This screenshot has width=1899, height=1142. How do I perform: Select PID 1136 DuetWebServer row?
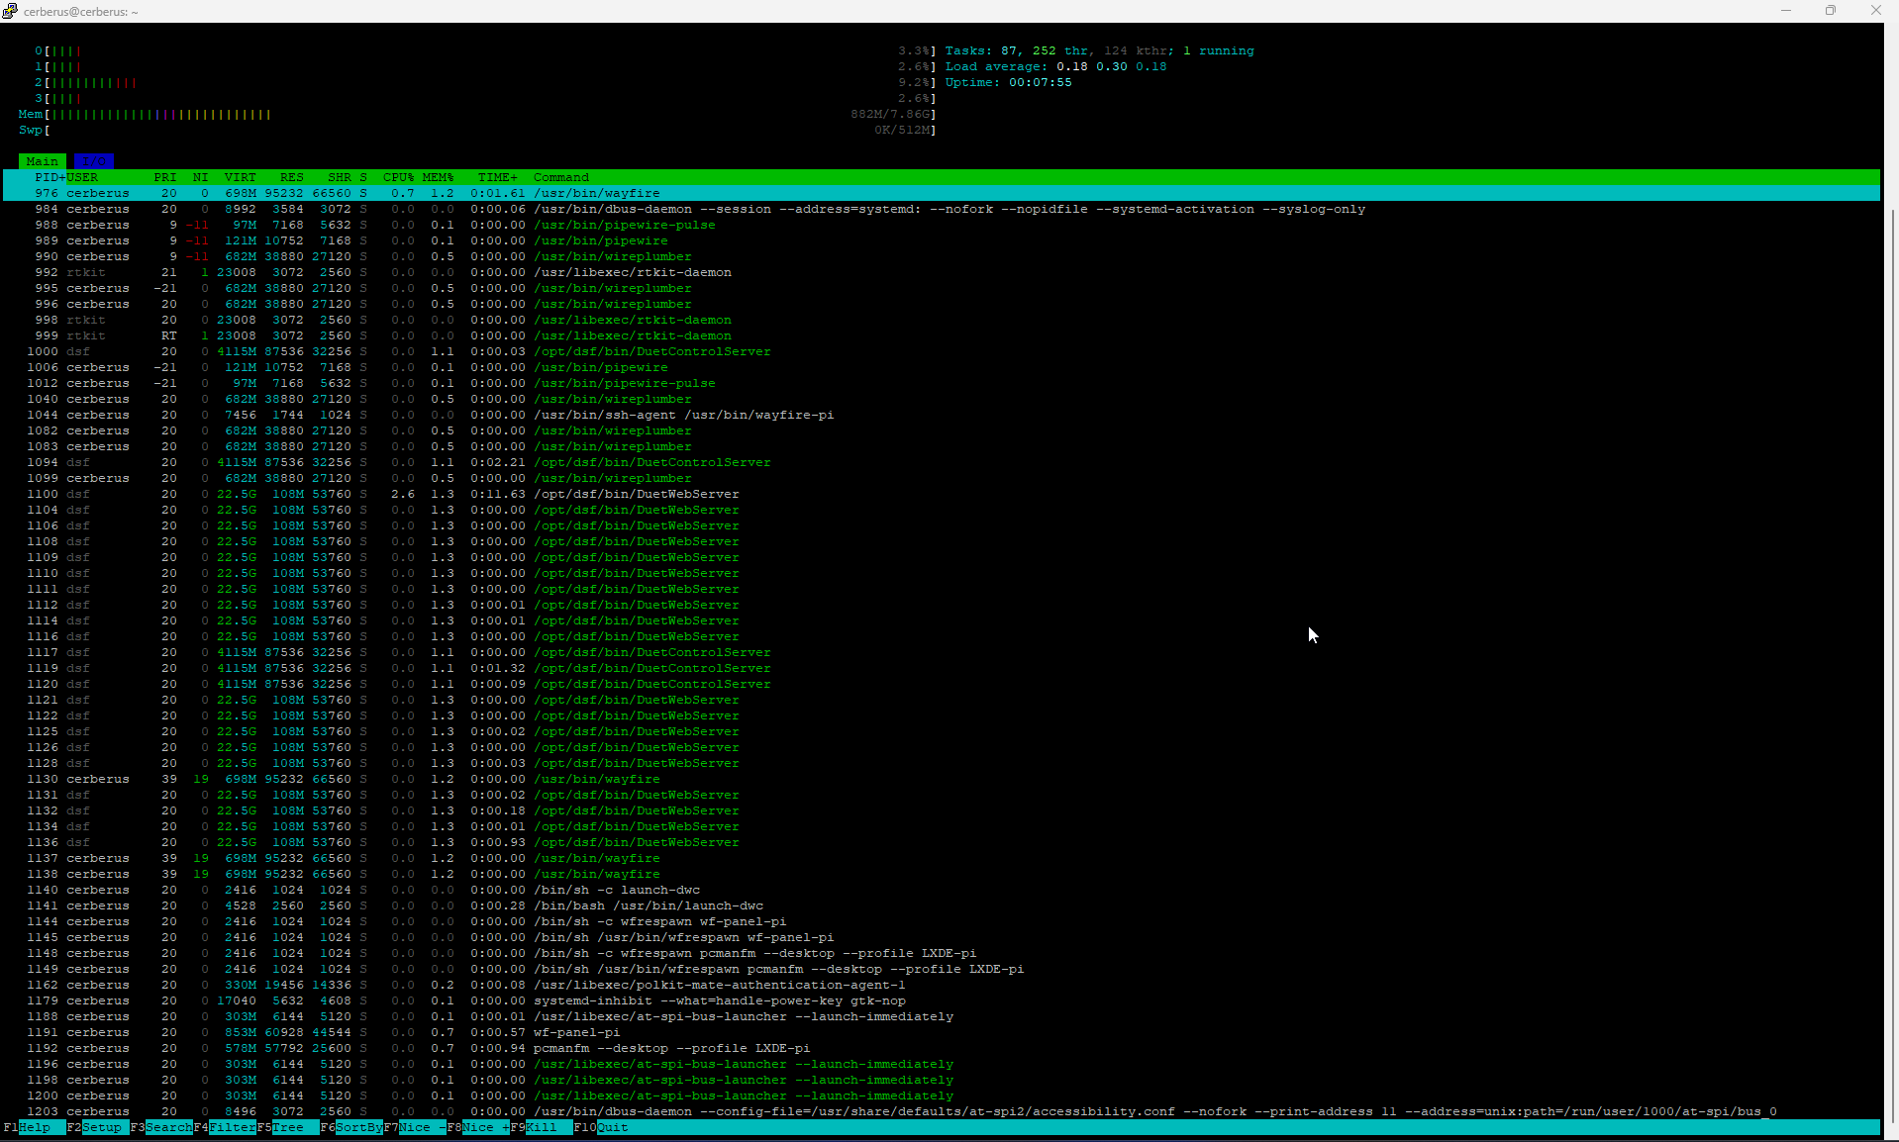click(x=941, y=842)
